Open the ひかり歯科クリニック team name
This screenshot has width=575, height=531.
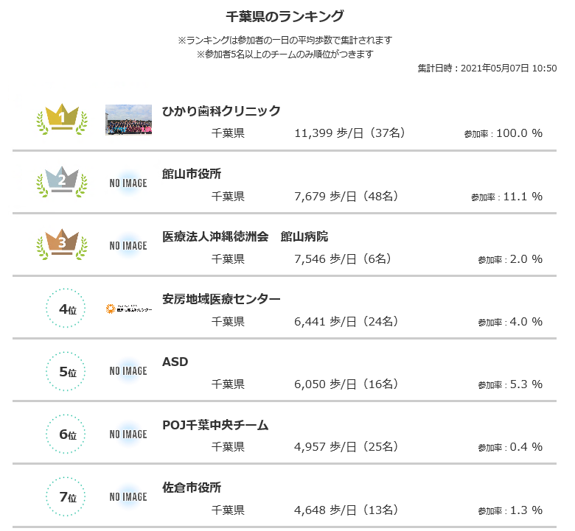[x=221, y=110]
